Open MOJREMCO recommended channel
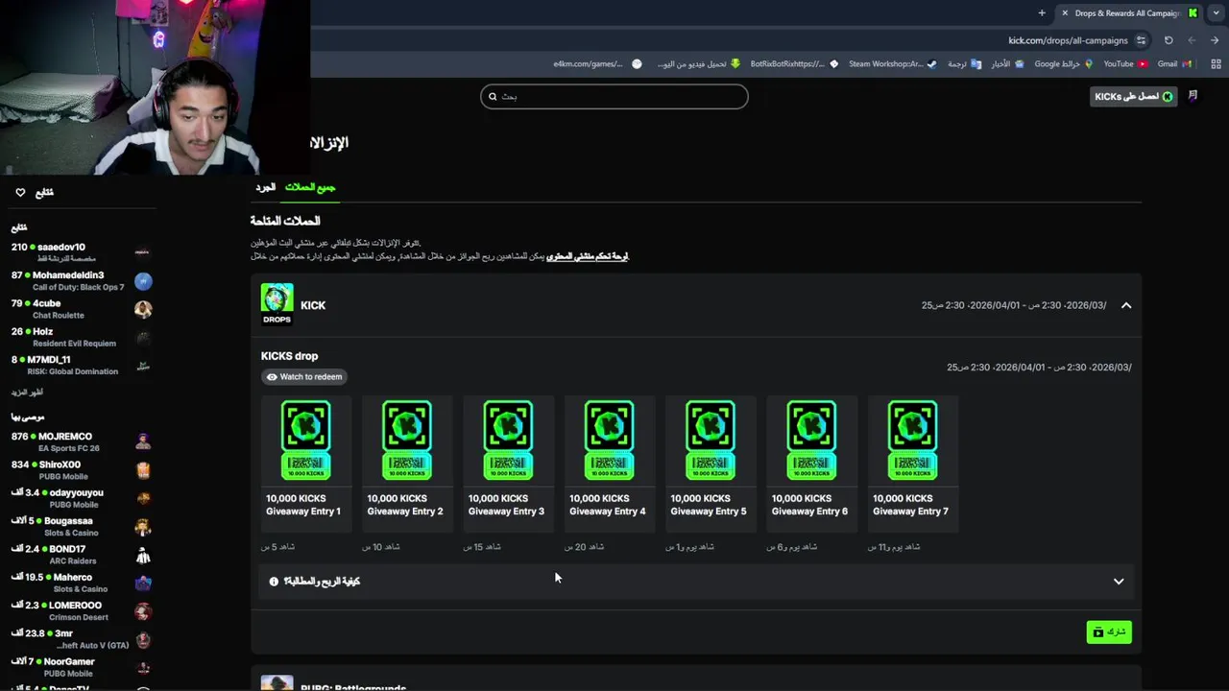 coord(82,441)
